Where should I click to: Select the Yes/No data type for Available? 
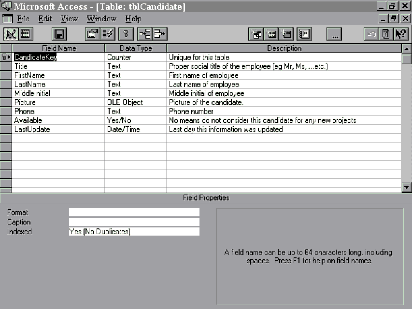(135, 120)
